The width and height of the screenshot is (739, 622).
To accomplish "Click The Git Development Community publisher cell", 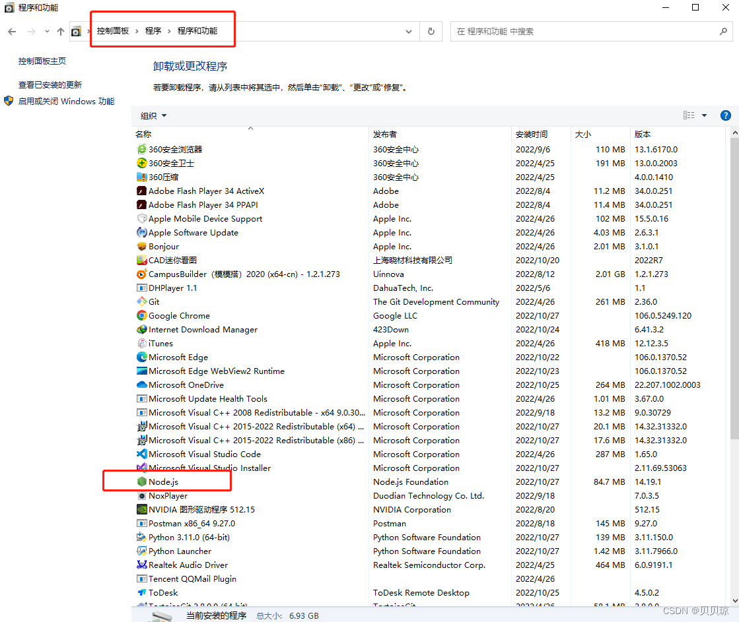I will 436,302.
